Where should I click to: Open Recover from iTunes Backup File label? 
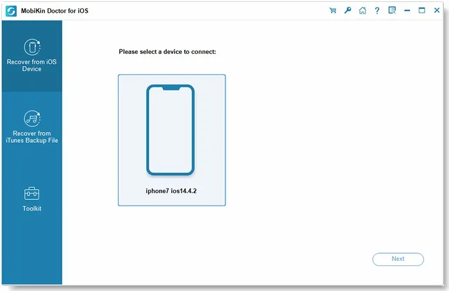point(31,137)
